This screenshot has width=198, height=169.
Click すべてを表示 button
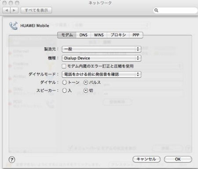click(x=36, y=10)
